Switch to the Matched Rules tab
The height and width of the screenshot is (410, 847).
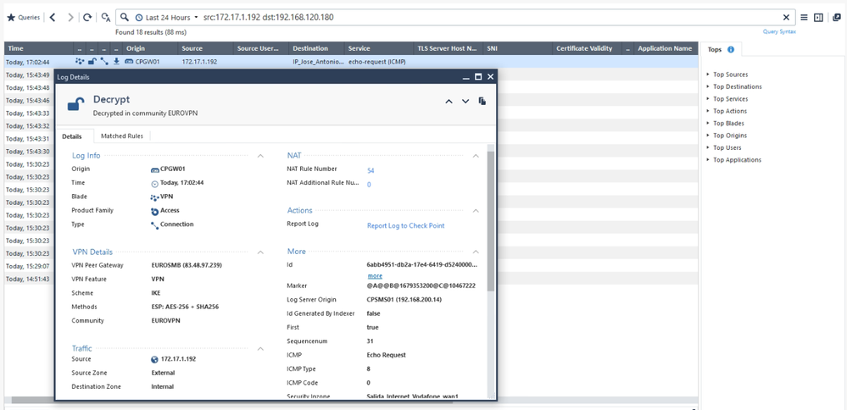tap(122, 136)
